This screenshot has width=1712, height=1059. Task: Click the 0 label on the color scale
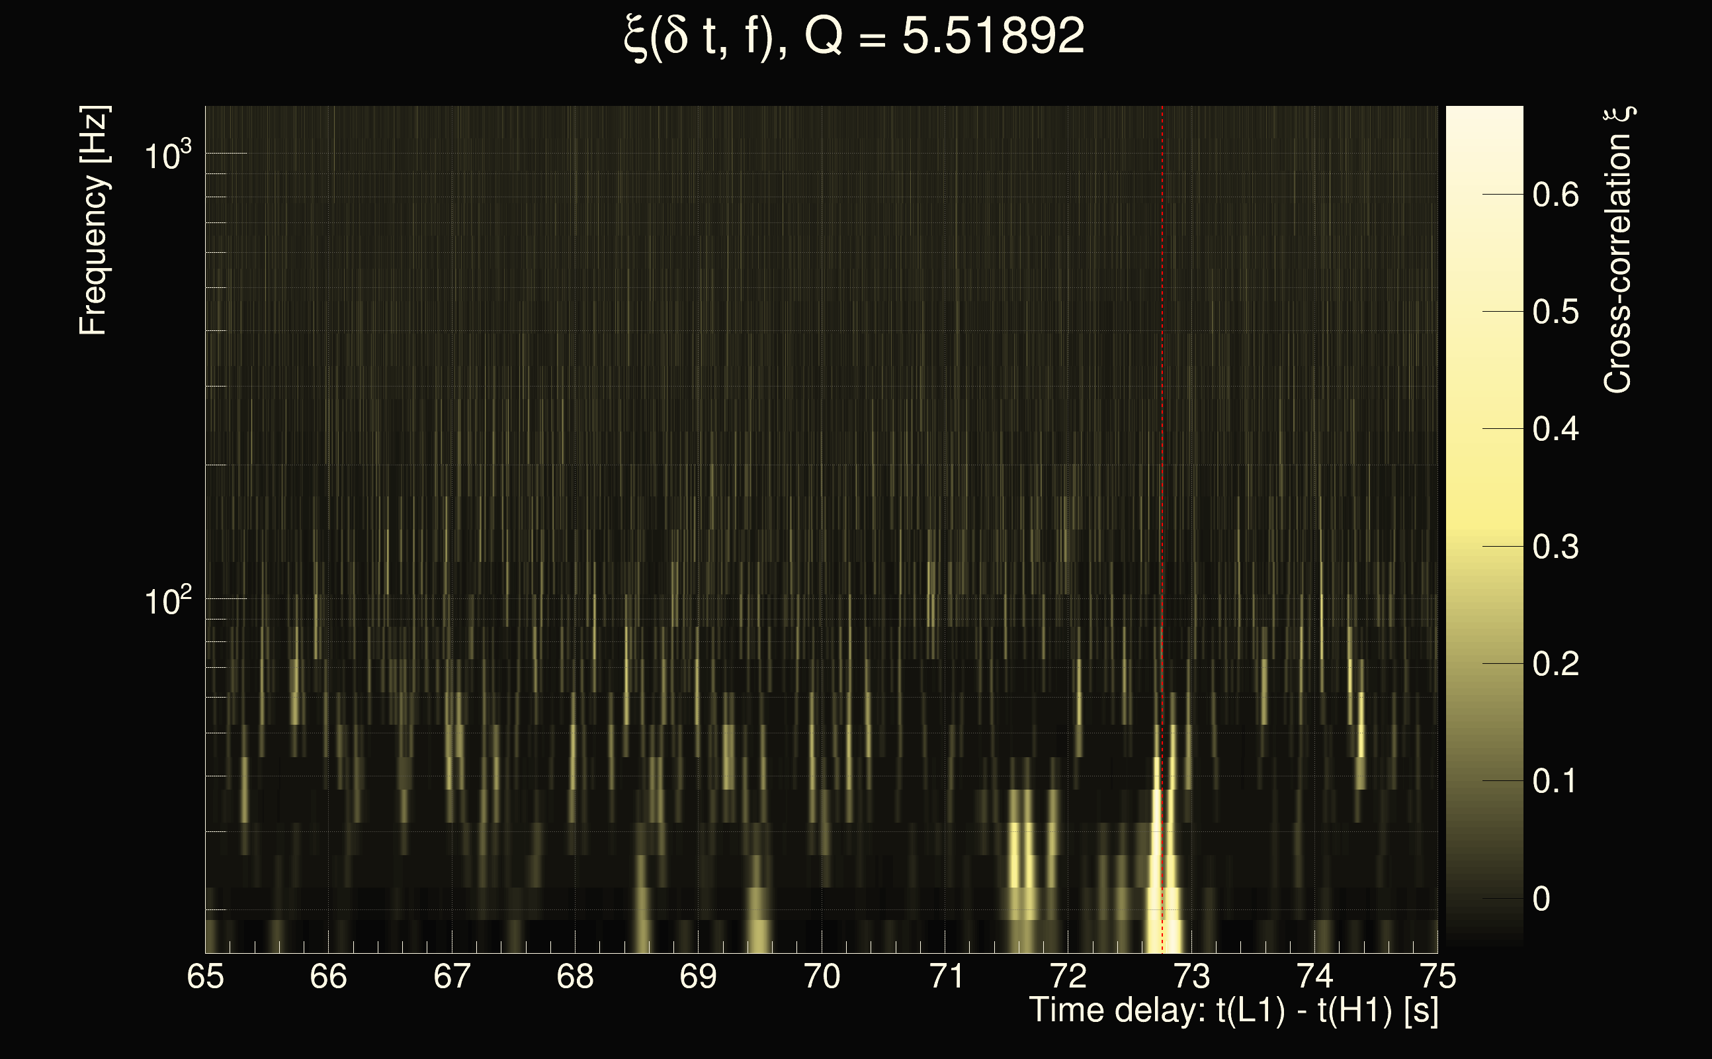(1541, 899)
